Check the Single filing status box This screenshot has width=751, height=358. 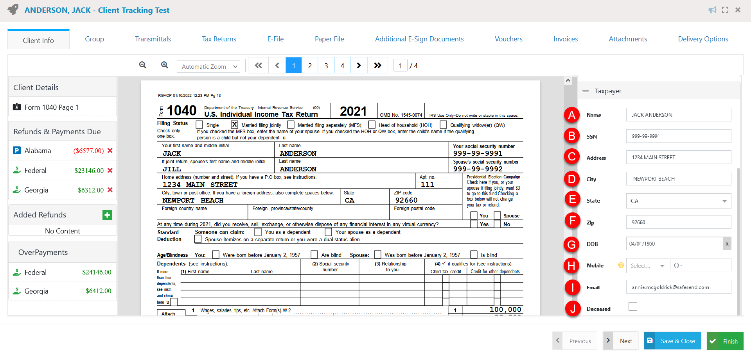[199, 125]
